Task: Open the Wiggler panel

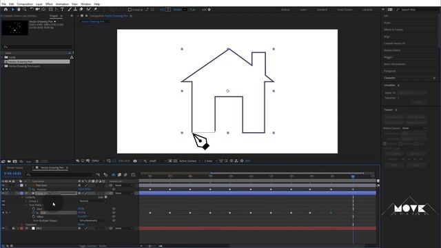Action: pyautogui.click(x=388, y=57)
